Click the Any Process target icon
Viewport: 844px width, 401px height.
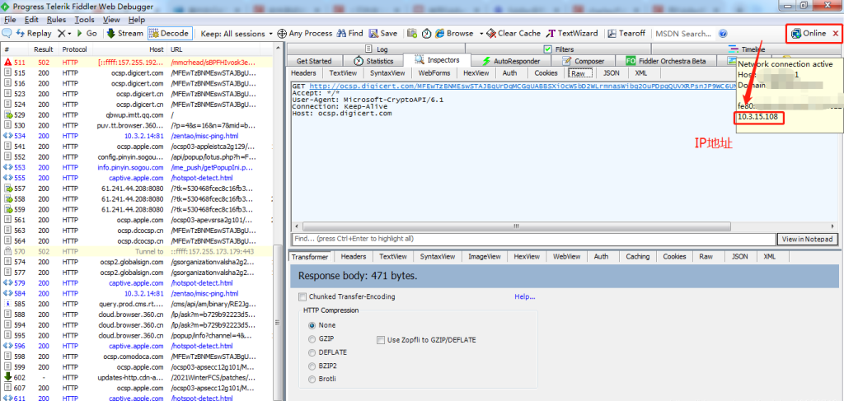pyautogui.click(x=282, y=33)
